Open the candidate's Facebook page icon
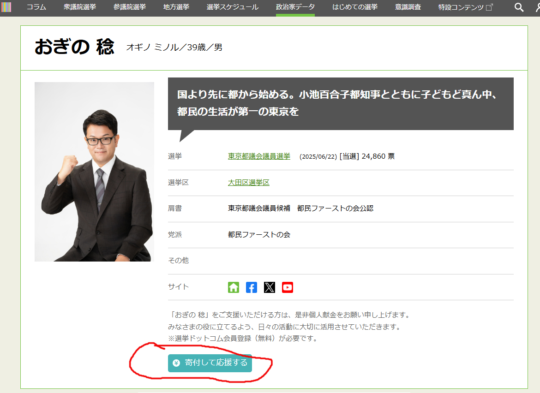The height and width of the screenshot is (393, 540). 252,287
